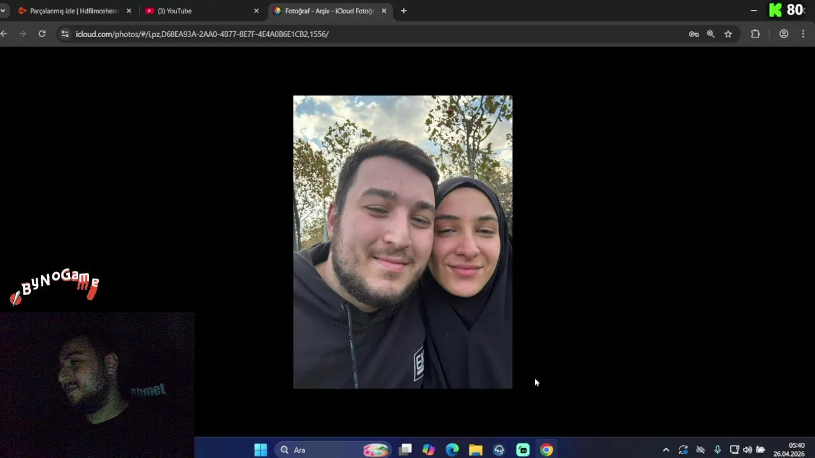The height and width of the screenshot is (458, 815).
Task: Open the page zoom magnifier icon
Action: 711,34
